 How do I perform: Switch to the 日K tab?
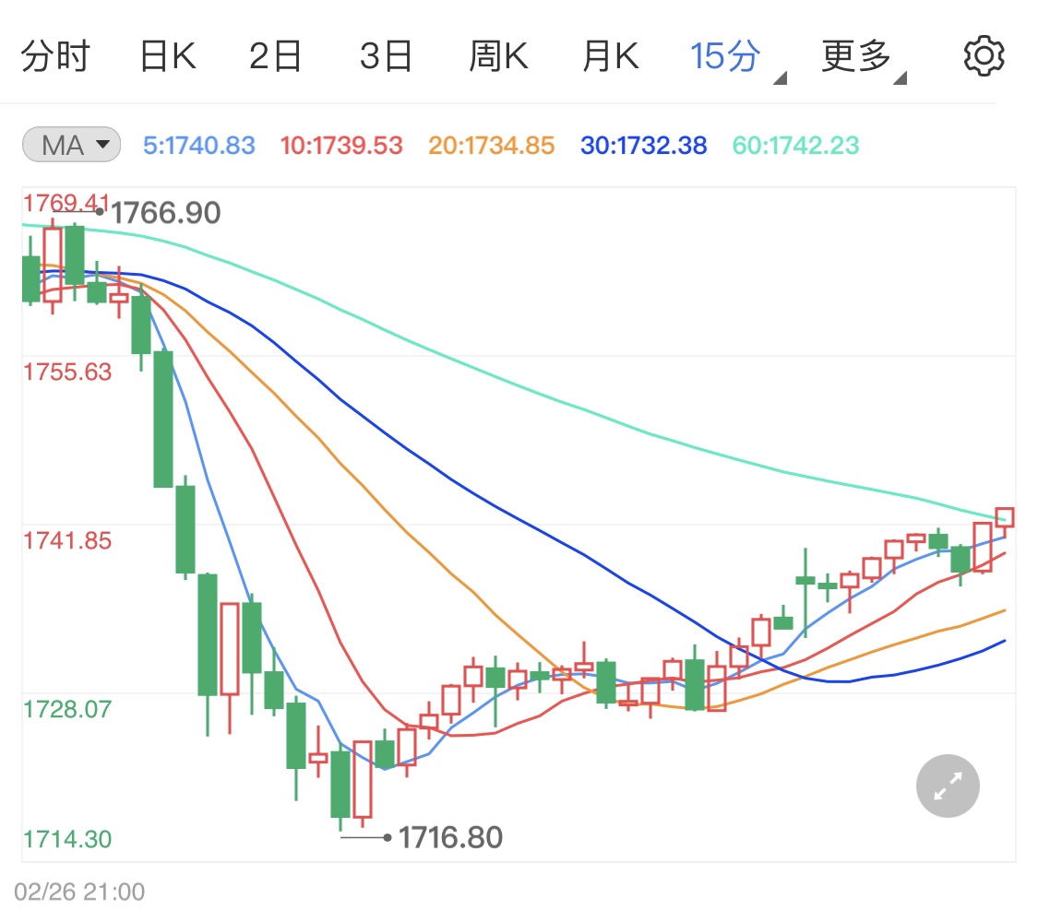(x=168, y=56)
